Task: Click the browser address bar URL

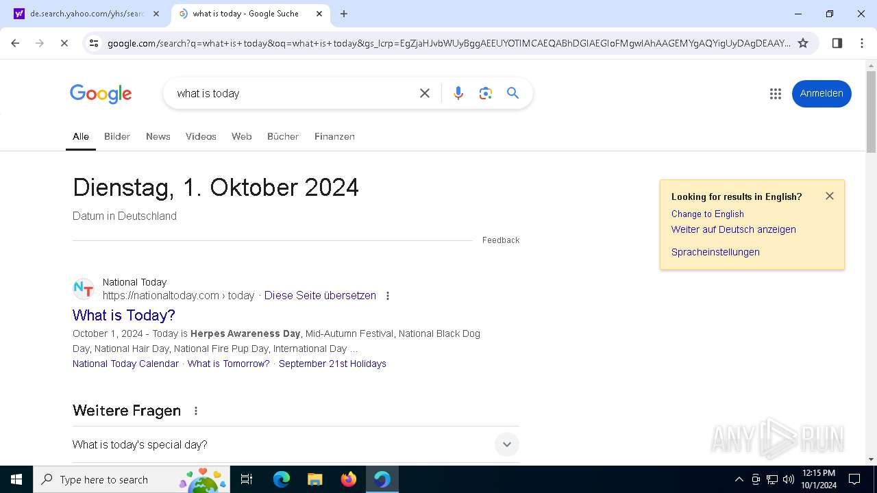Action: click(449, 43)
